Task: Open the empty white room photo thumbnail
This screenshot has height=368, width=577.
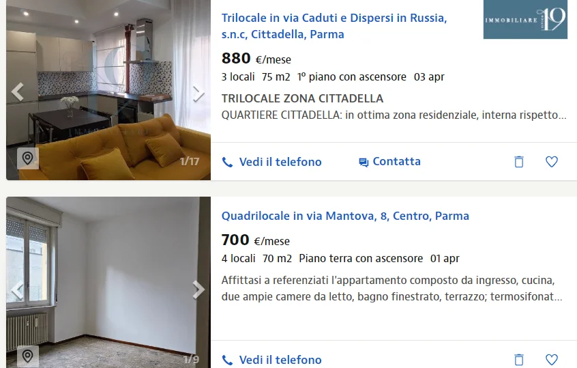Action: (x=108, y=282)
